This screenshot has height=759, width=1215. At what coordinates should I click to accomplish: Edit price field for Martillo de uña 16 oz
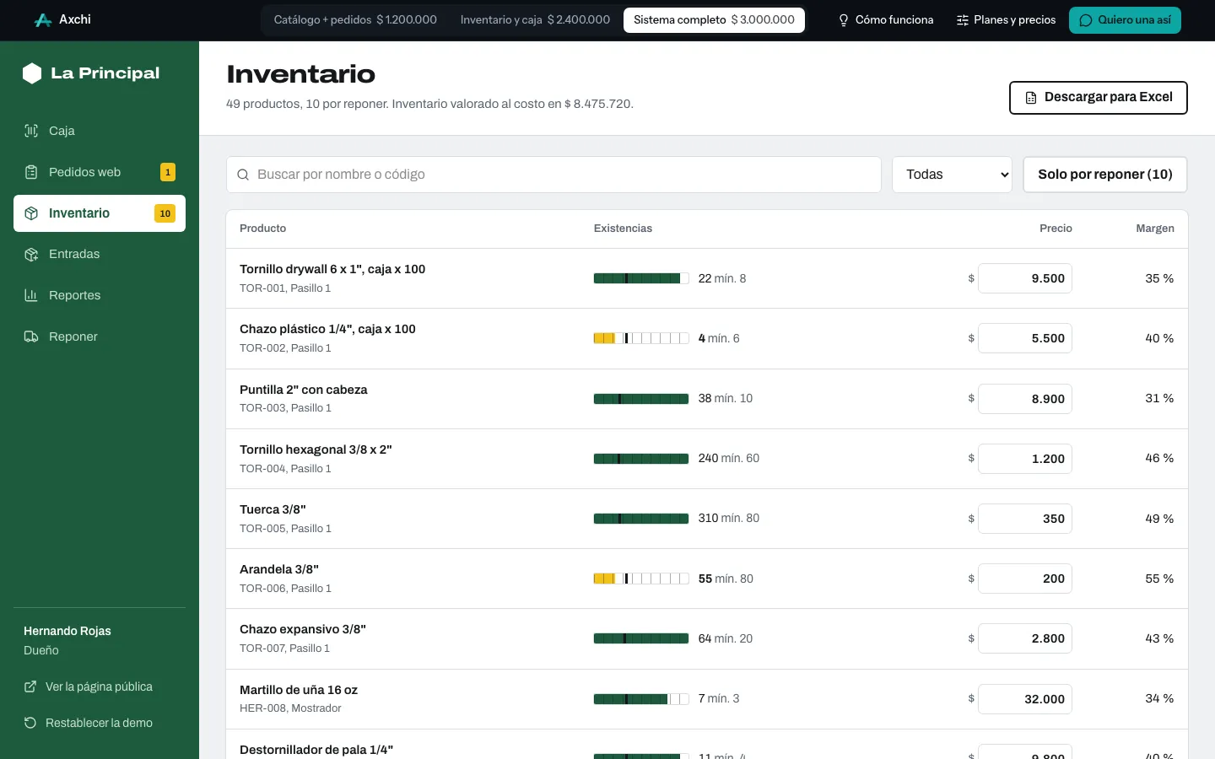click(x=1025, y=699)
